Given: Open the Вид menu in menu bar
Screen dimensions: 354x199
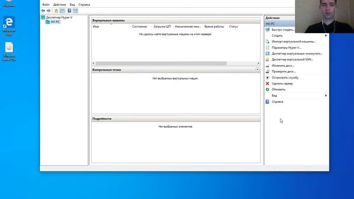Looking at the screenshot, I should (x=72, y=4).
